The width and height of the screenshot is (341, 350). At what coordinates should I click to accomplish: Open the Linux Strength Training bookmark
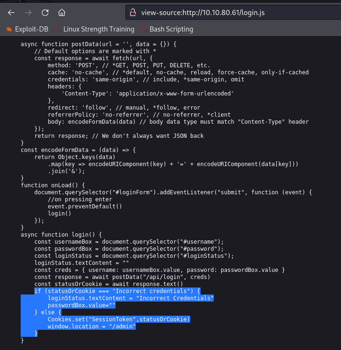[x=99, y=29]
